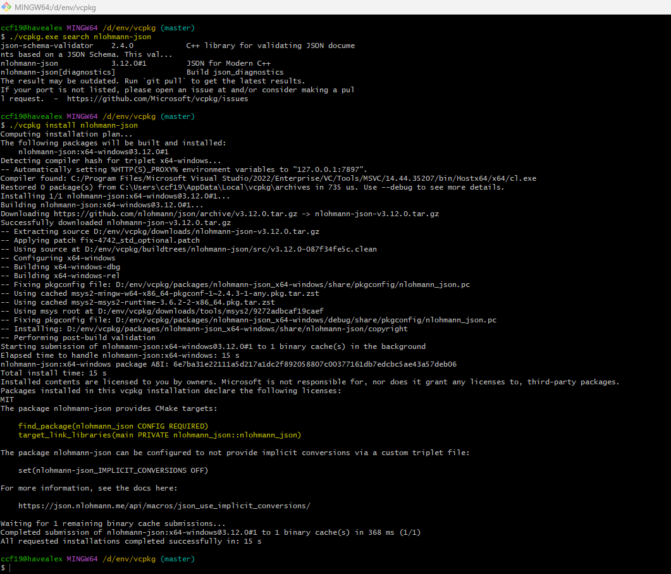Open the json.nlohmann.me implicit conversions docs URL
Viewport: 671px width, 574px height.
(164, 506)
